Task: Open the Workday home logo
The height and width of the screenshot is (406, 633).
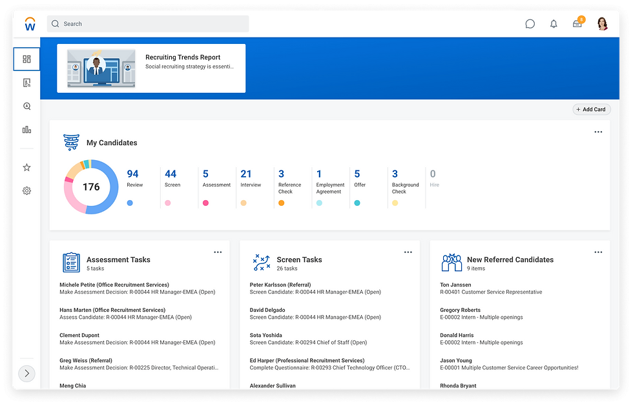Action: 30,23
